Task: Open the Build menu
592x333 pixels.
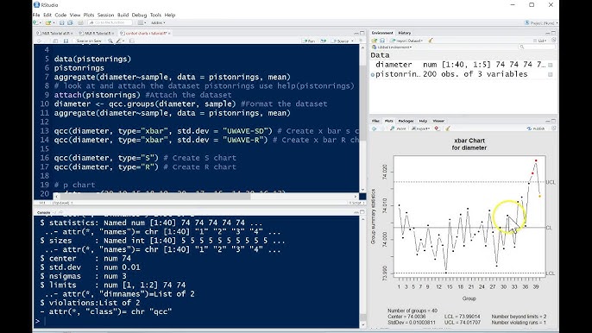Action: pyautogui.click(x=123, y=16)
